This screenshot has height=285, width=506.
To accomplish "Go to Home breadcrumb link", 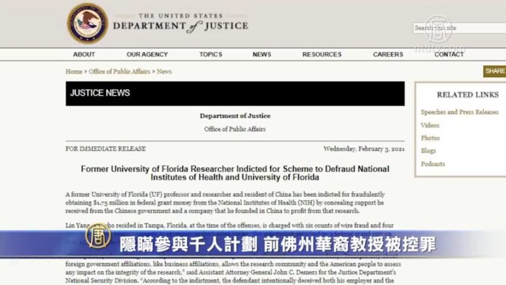I will [x=74, y=71].
